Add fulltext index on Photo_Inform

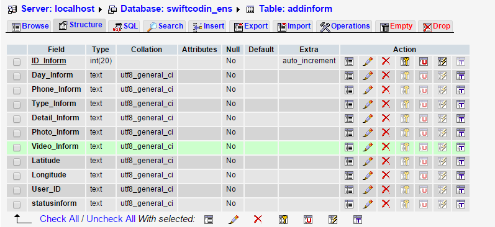pos(461,133)
